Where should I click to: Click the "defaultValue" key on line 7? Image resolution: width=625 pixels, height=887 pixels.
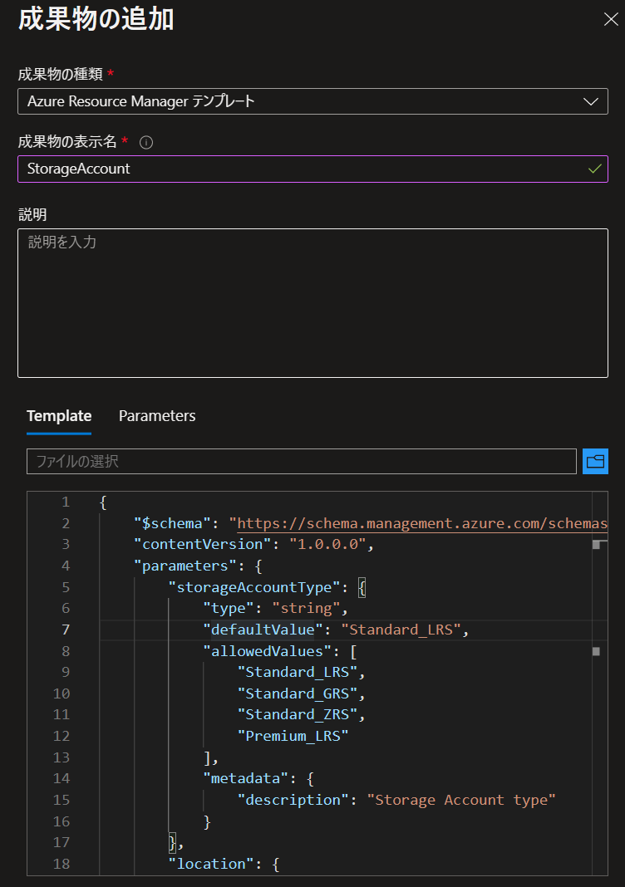pos(263,630)
